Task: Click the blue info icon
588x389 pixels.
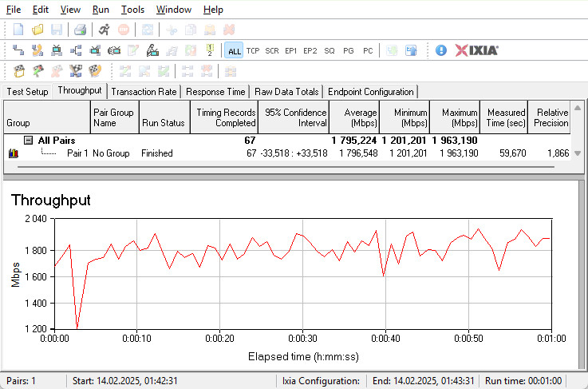Action: 441,50
